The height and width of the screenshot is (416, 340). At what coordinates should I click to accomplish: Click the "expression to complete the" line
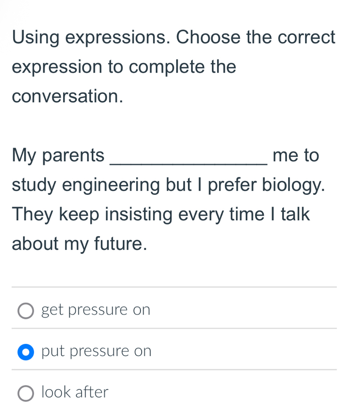[124, 67]
